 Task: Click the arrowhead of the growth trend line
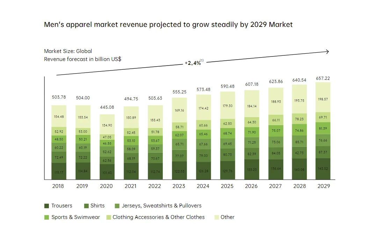327,52
